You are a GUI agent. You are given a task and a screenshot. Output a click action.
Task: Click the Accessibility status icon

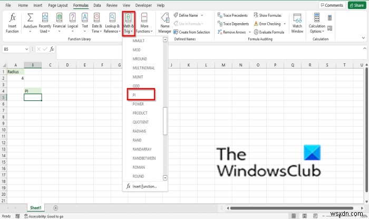click(x=26, y=216)
